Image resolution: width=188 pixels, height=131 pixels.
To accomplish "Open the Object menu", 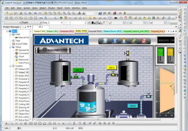I will click(43, 8).
